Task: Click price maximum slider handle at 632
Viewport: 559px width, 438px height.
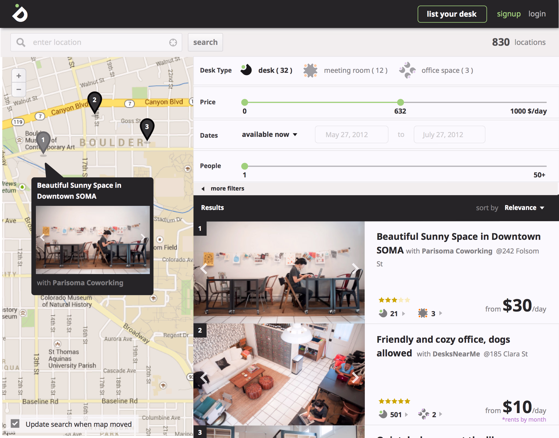Action: click(x=400, y=102)
